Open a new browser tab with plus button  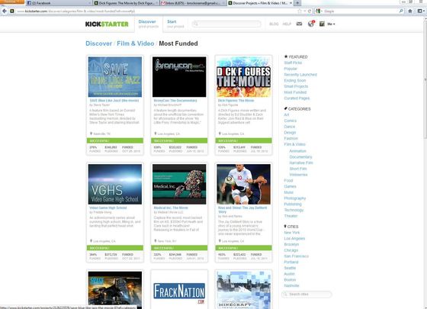297,3
